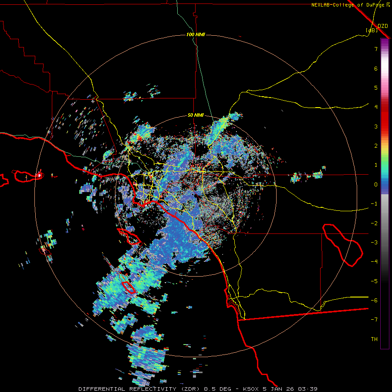Click the scale value 2
The image size is (392, 392).
(x=376, y=146)
